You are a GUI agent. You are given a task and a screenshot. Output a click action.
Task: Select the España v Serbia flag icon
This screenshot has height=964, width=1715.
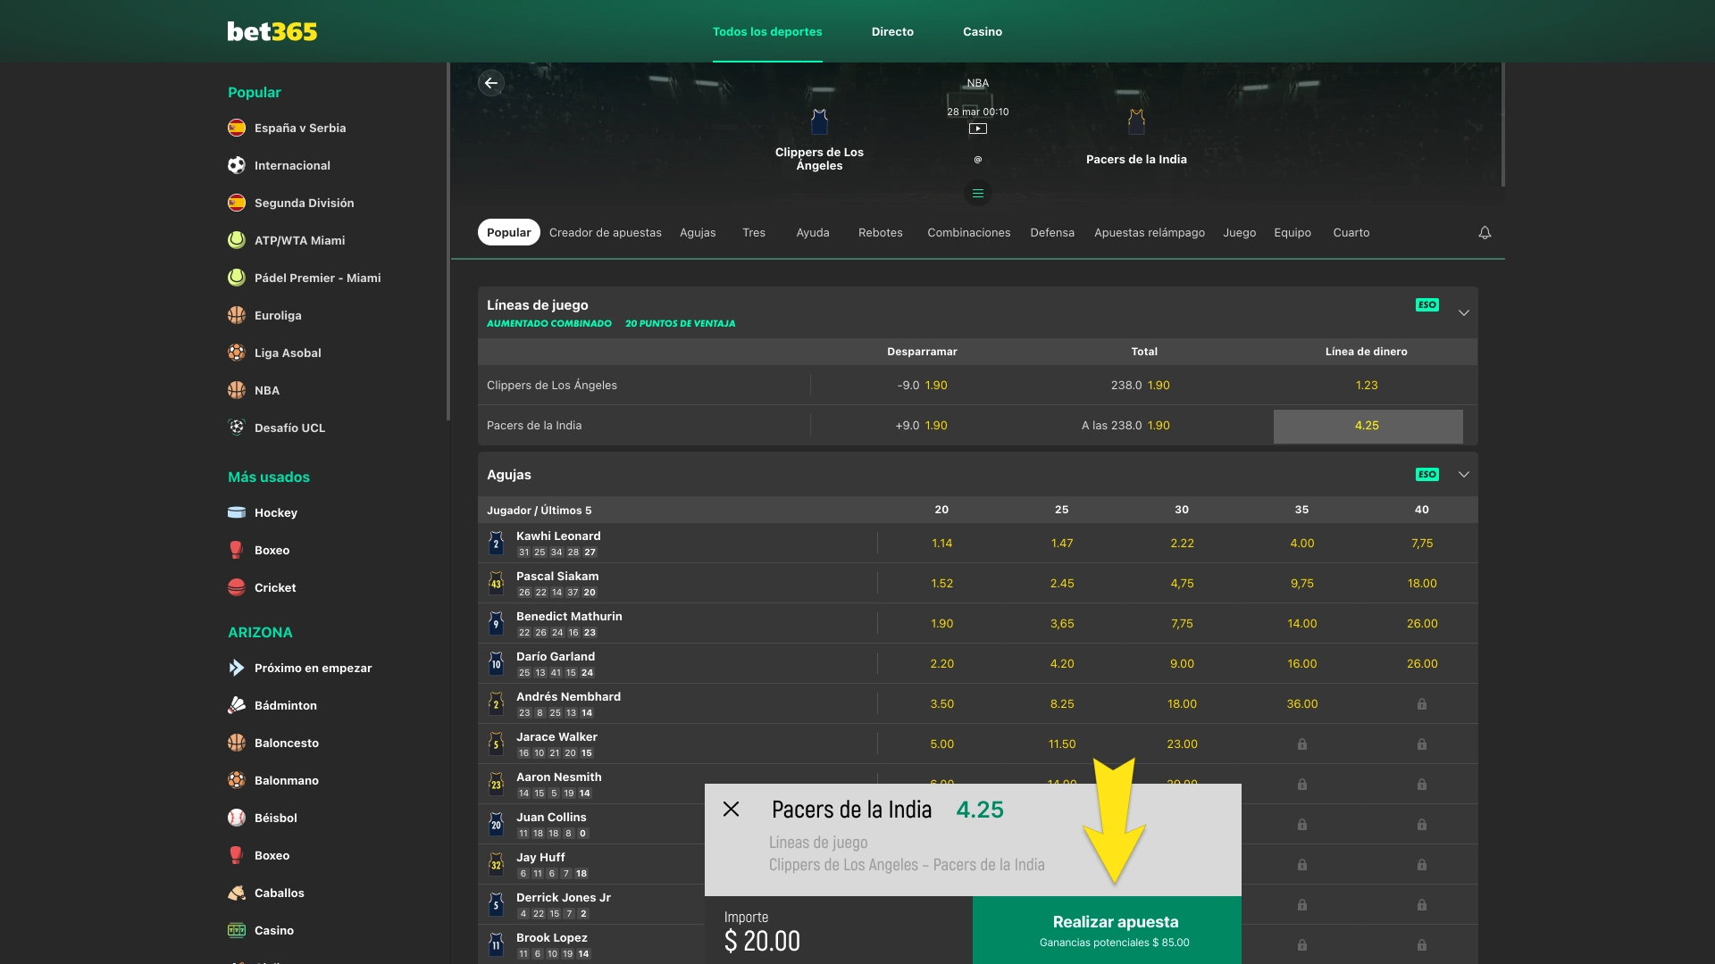pos(237,128)
